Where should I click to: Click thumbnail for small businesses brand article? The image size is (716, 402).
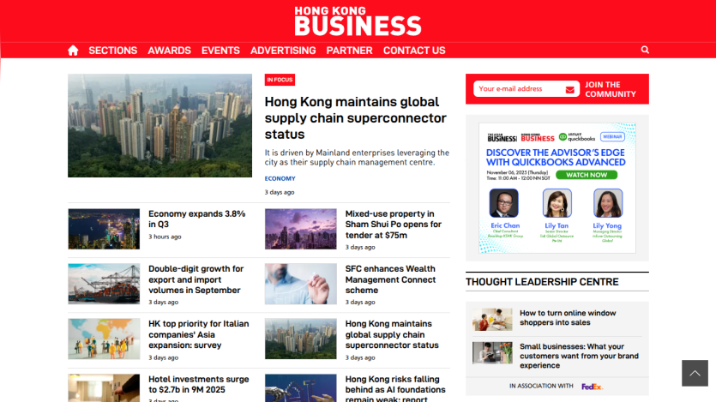pos(492,353)
